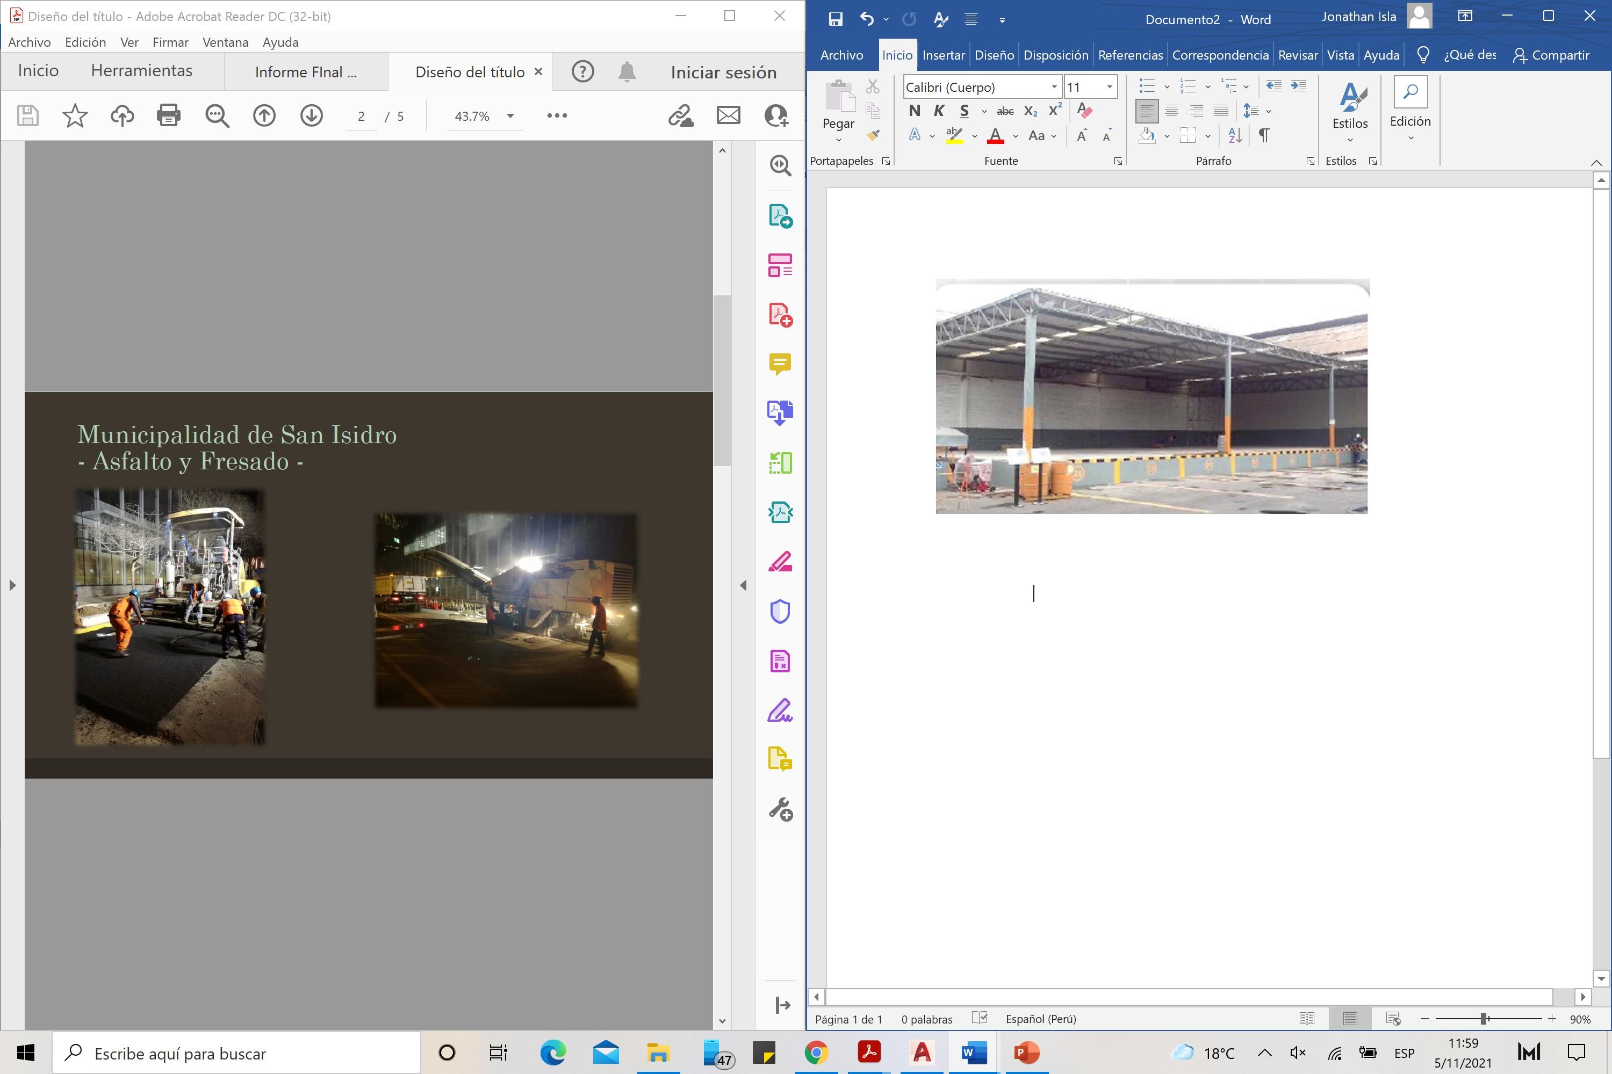Viewport: 1612px width, 1074px height.
Task: Add the PDF to starred bookmarks
Action: click(x=75, y=116)
